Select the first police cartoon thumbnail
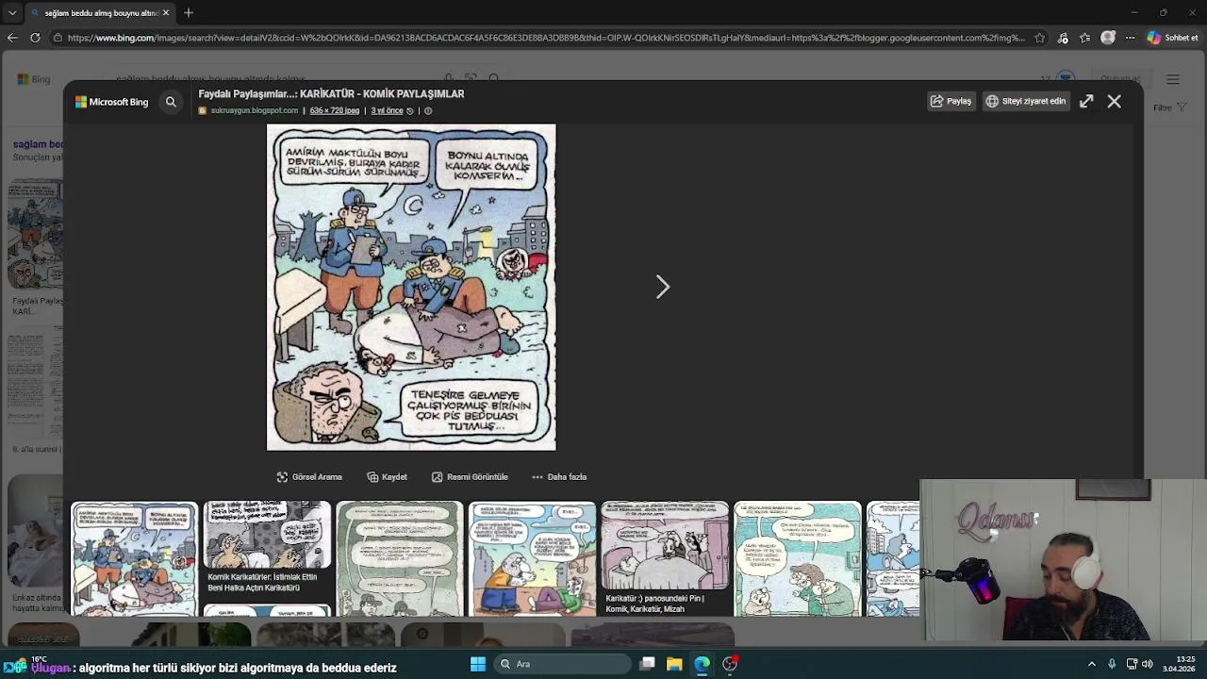The width and height of the screenshot is (1207, 679). pos(135,558)
